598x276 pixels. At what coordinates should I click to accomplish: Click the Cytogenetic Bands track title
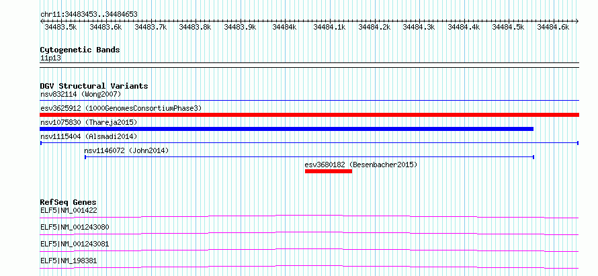(x=80, y=50)
